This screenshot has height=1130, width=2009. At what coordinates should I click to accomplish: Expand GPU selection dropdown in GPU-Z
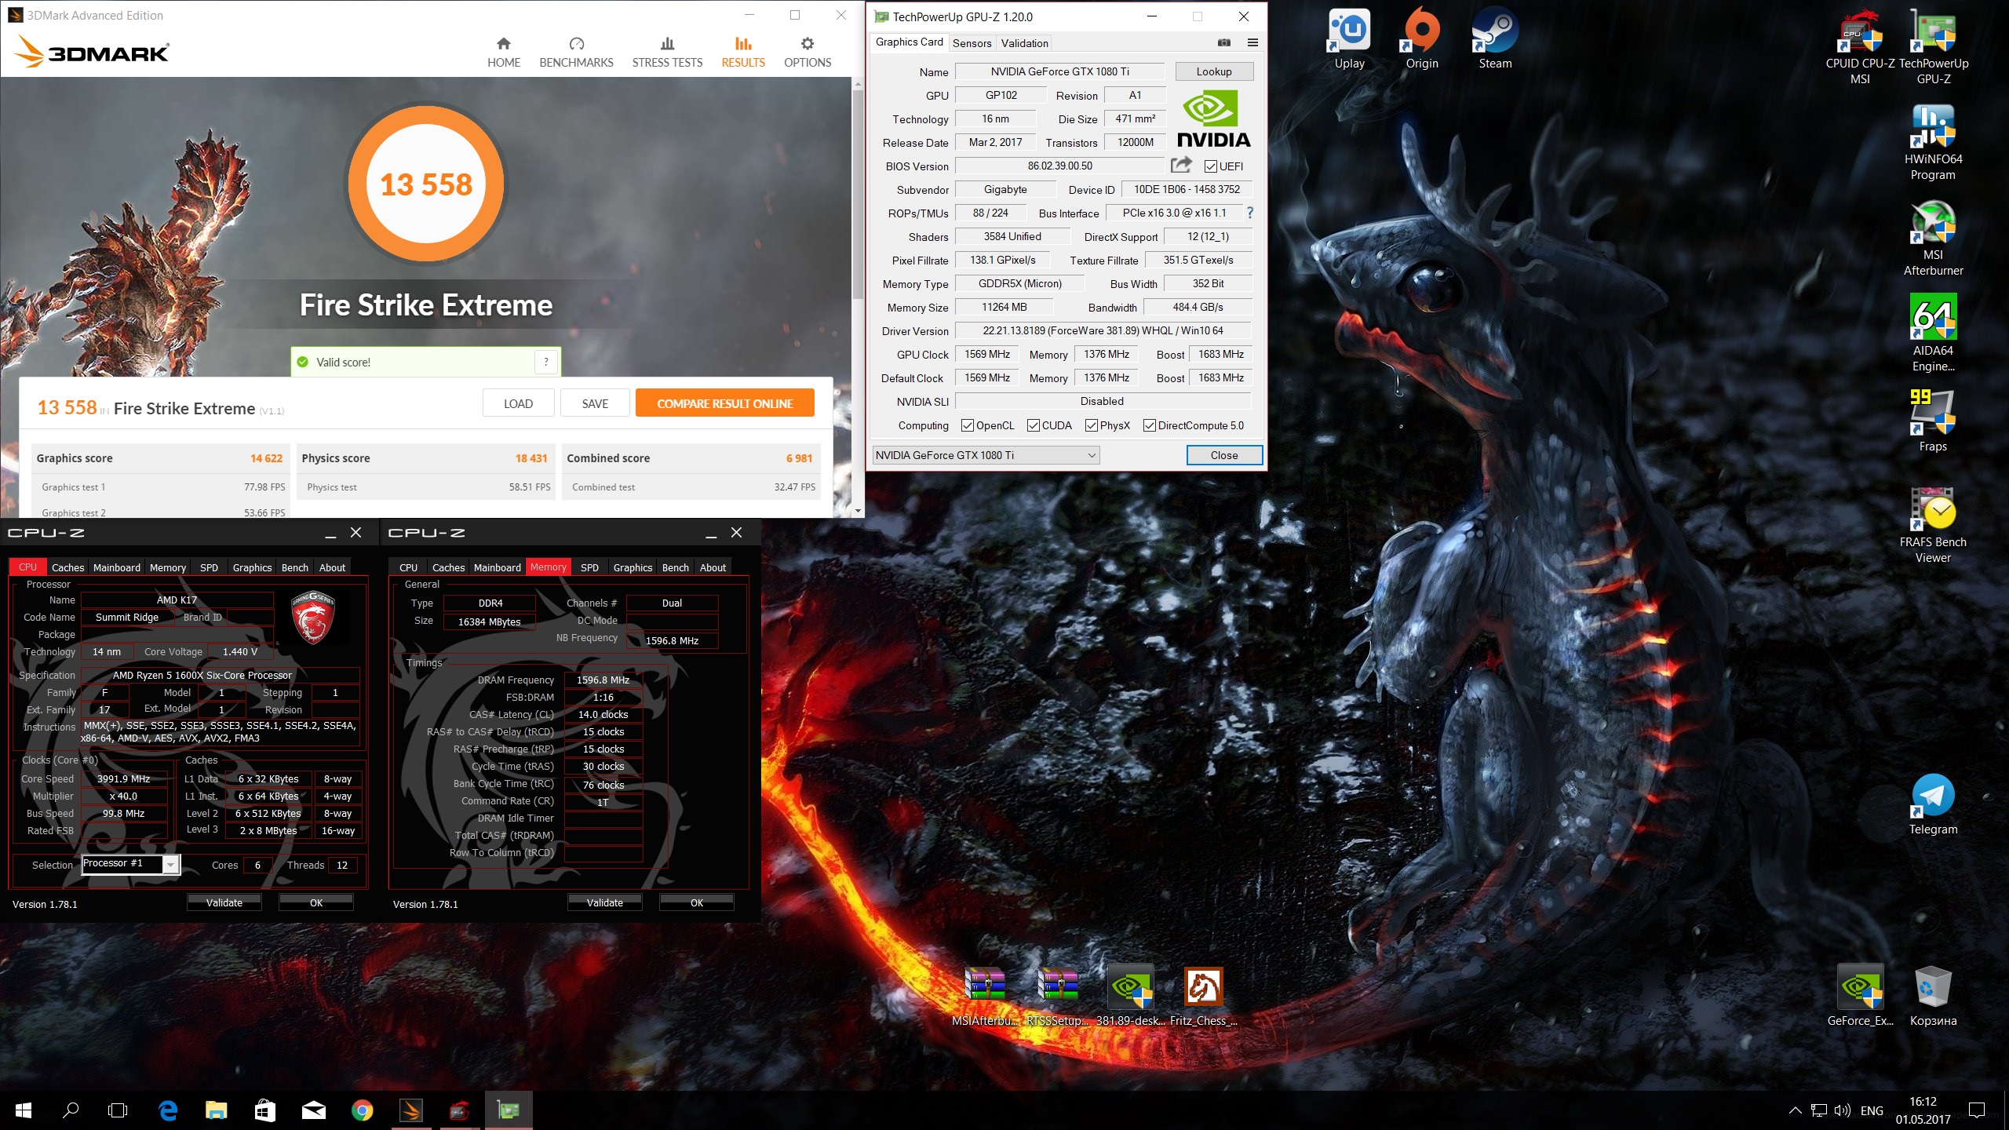point(1091,455)
